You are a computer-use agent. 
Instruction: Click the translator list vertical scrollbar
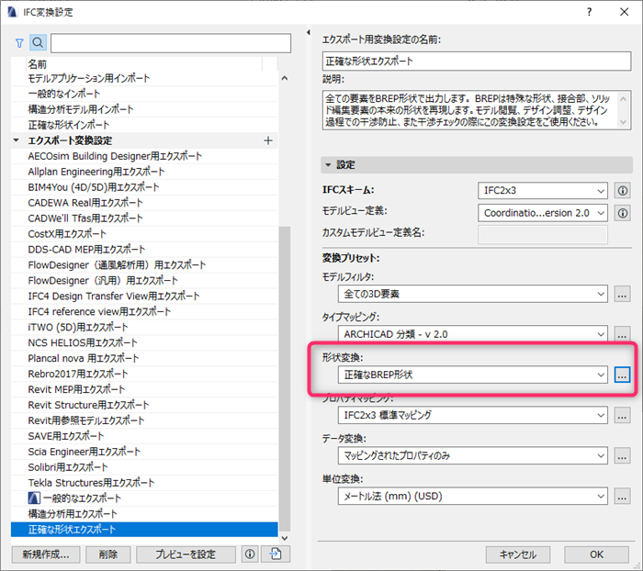click(x=284, y=378)
